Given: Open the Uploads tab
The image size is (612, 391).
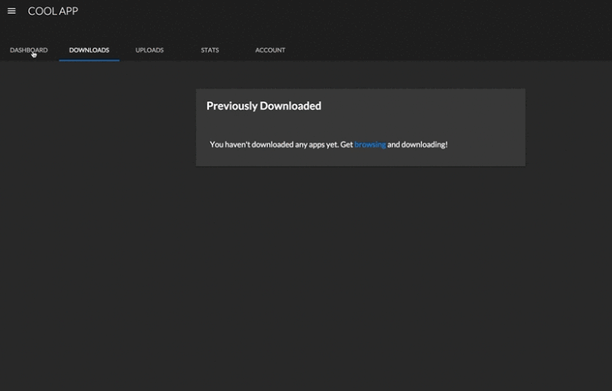Looking at the screenshot, I should tap(149, 50).
